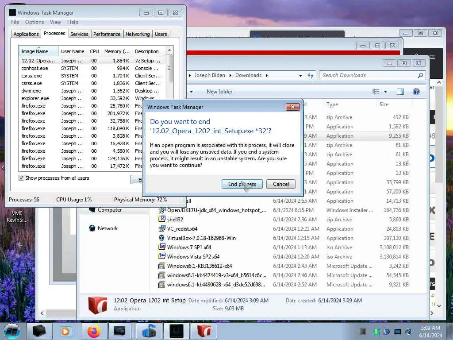Sort processes by Memory column
Screen dimensions: 453x340
[117, 51]
